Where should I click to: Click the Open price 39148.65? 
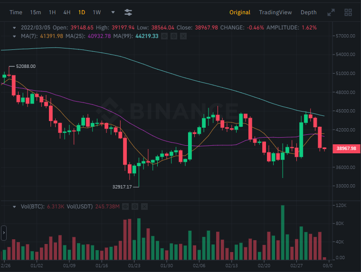(x=82, y=28)
